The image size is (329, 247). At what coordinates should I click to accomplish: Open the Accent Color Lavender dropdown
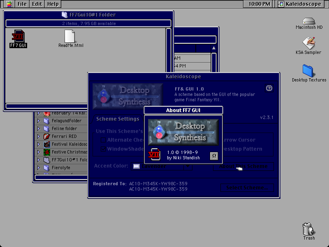pos(162,166)
